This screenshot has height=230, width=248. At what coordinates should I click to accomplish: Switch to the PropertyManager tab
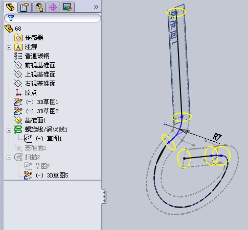pos(25,7)
